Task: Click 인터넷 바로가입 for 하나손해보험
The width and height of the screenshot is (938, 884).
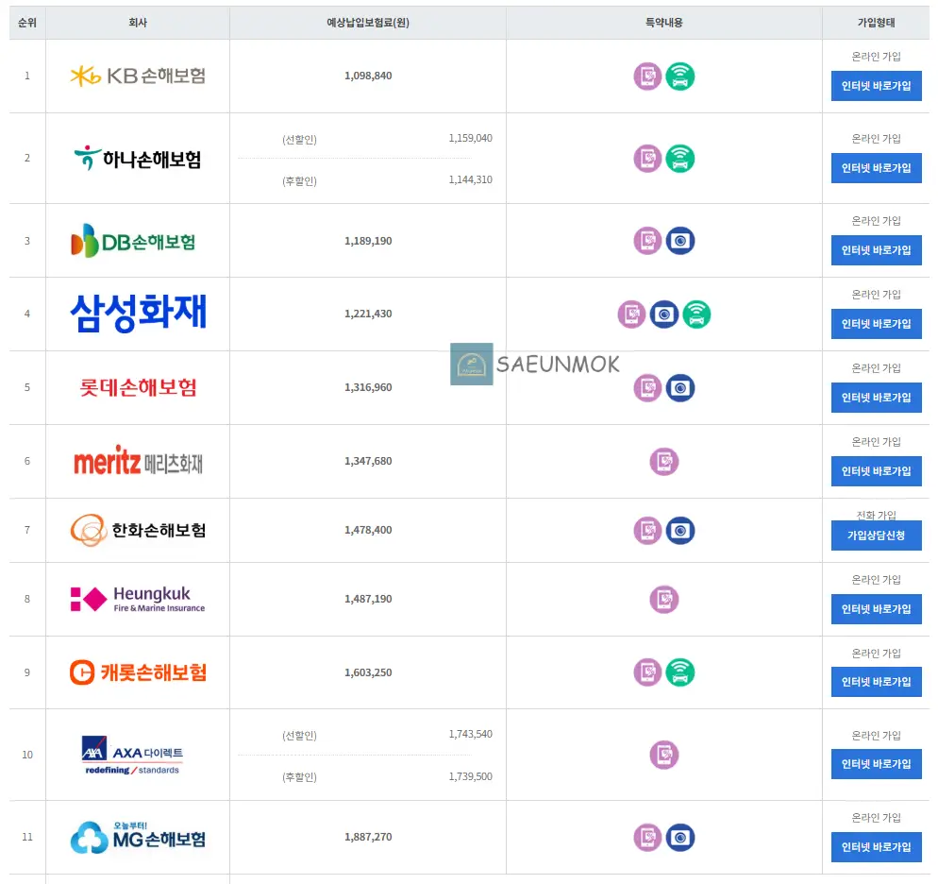Action: (x=877, y=168)
